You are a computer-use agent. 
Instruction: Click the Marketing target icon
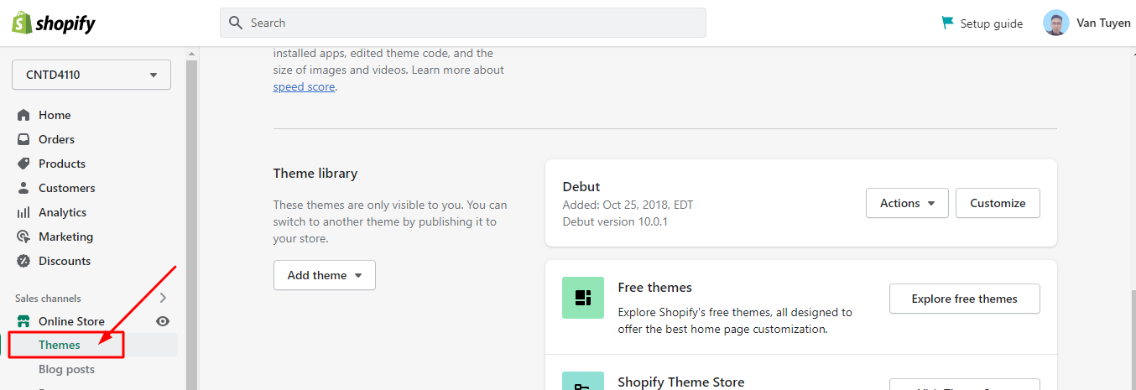click(x=23, y=237)
